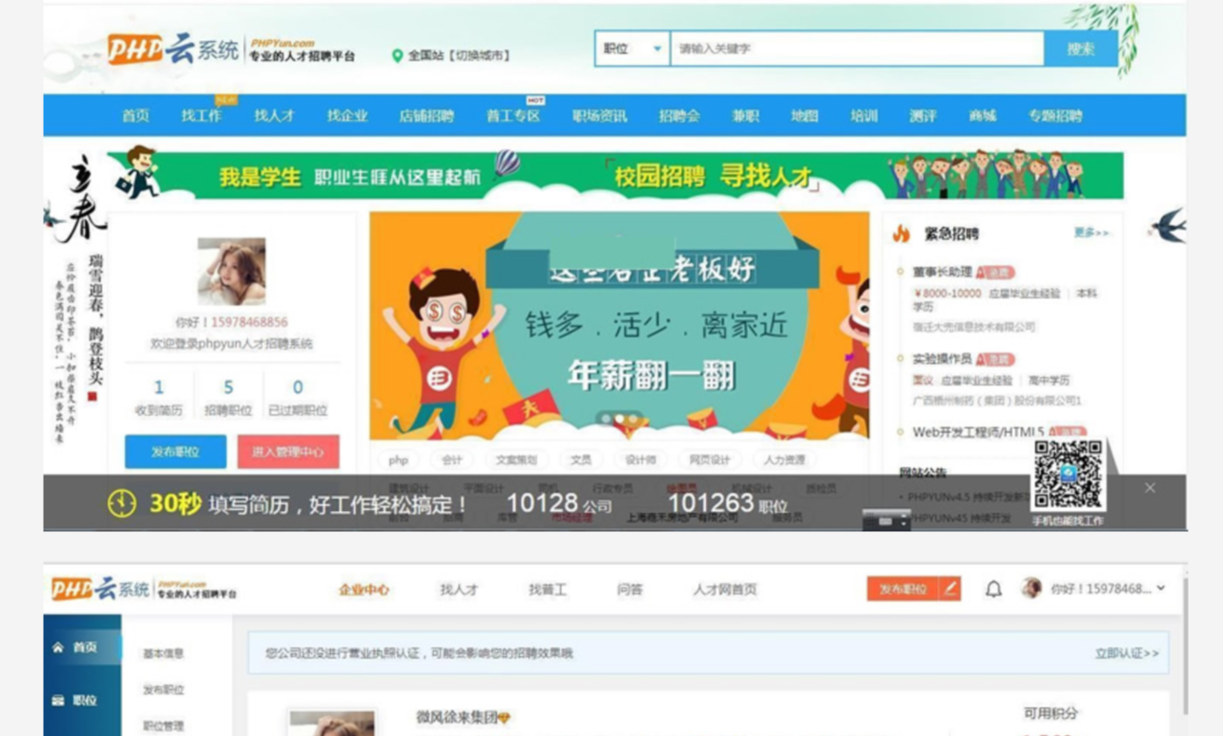Click the PHP云系统 logo in the top page
The image size is (1223, 736).
[173, 50]
